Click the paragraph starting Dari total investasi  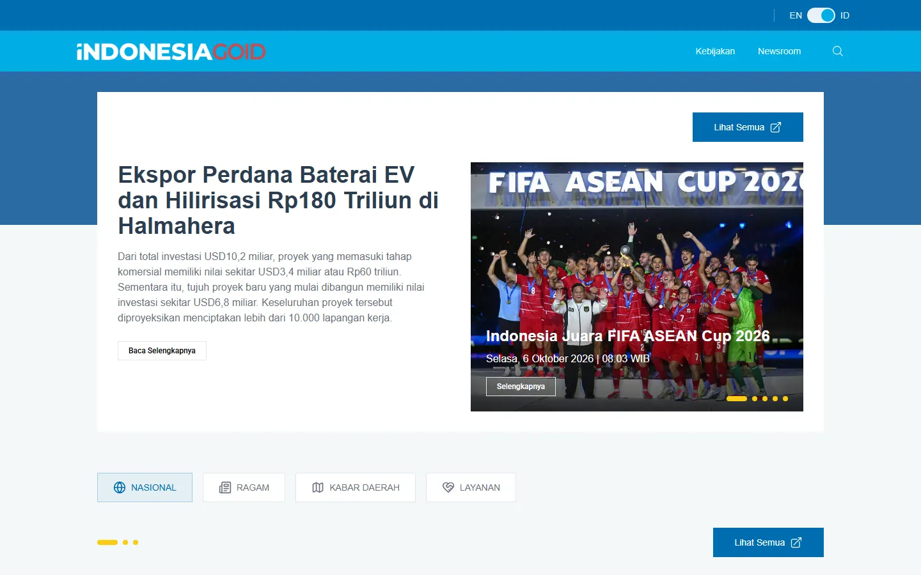[271, 287]
